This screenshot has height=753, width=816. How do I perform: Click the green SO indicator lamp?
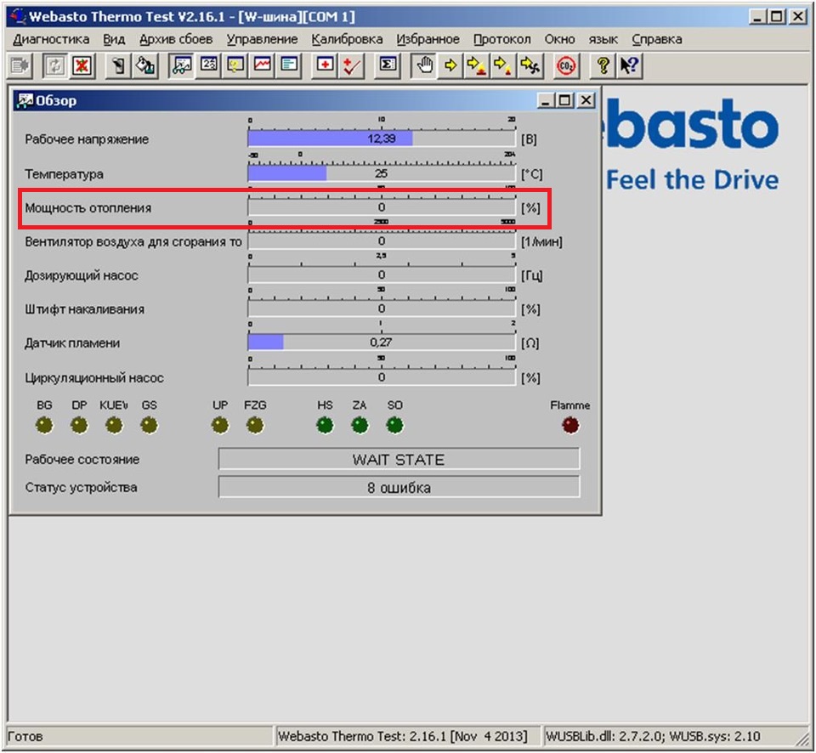click(x=394, y=426)
